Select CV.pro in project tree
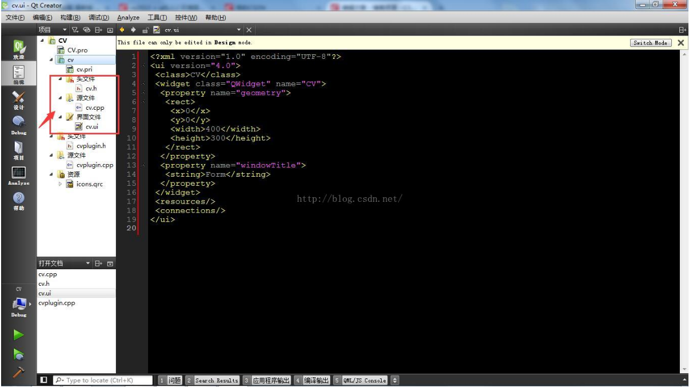 click(77, 50)
